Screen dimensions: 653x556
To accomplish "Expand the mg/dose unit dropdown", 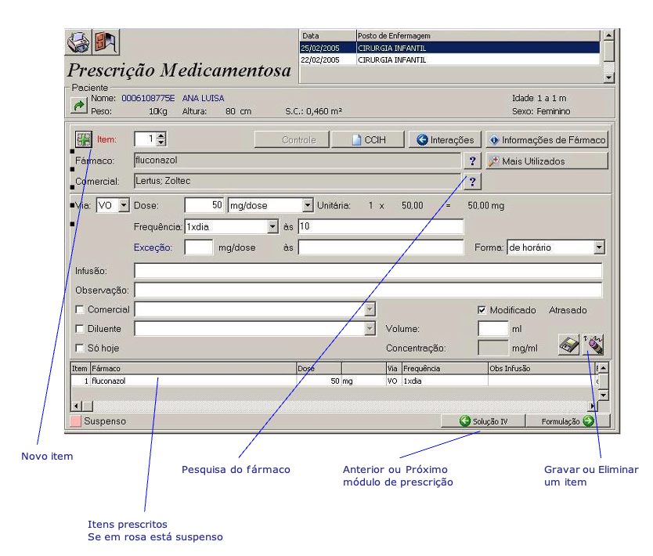I will coord(308,205).
